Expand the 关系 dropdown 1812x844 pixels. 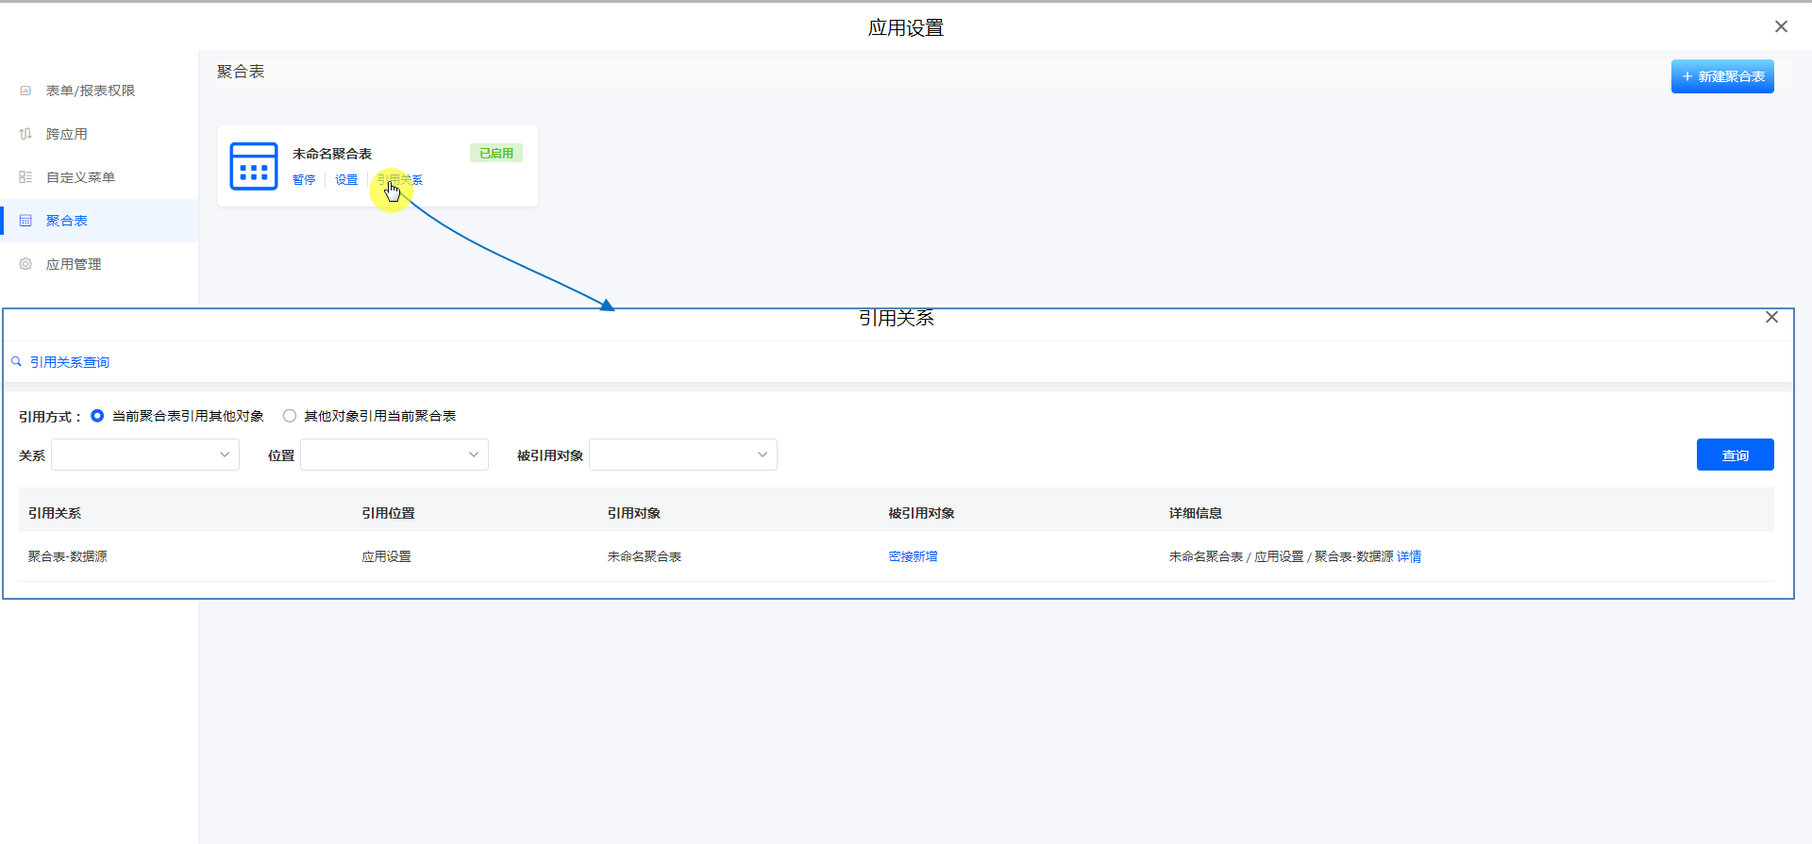tap(145, 455)
